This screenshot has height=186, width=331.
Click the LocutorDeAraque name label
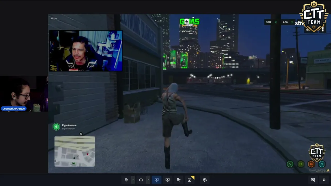click(x=14, y=109)
